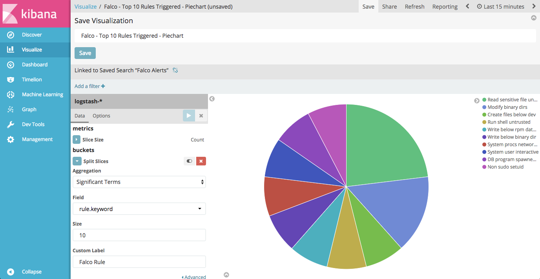The height and width of the screenshot is (279, 540).
Task: Click Create files below dev legend entry
Action: [x=509, y=115]
